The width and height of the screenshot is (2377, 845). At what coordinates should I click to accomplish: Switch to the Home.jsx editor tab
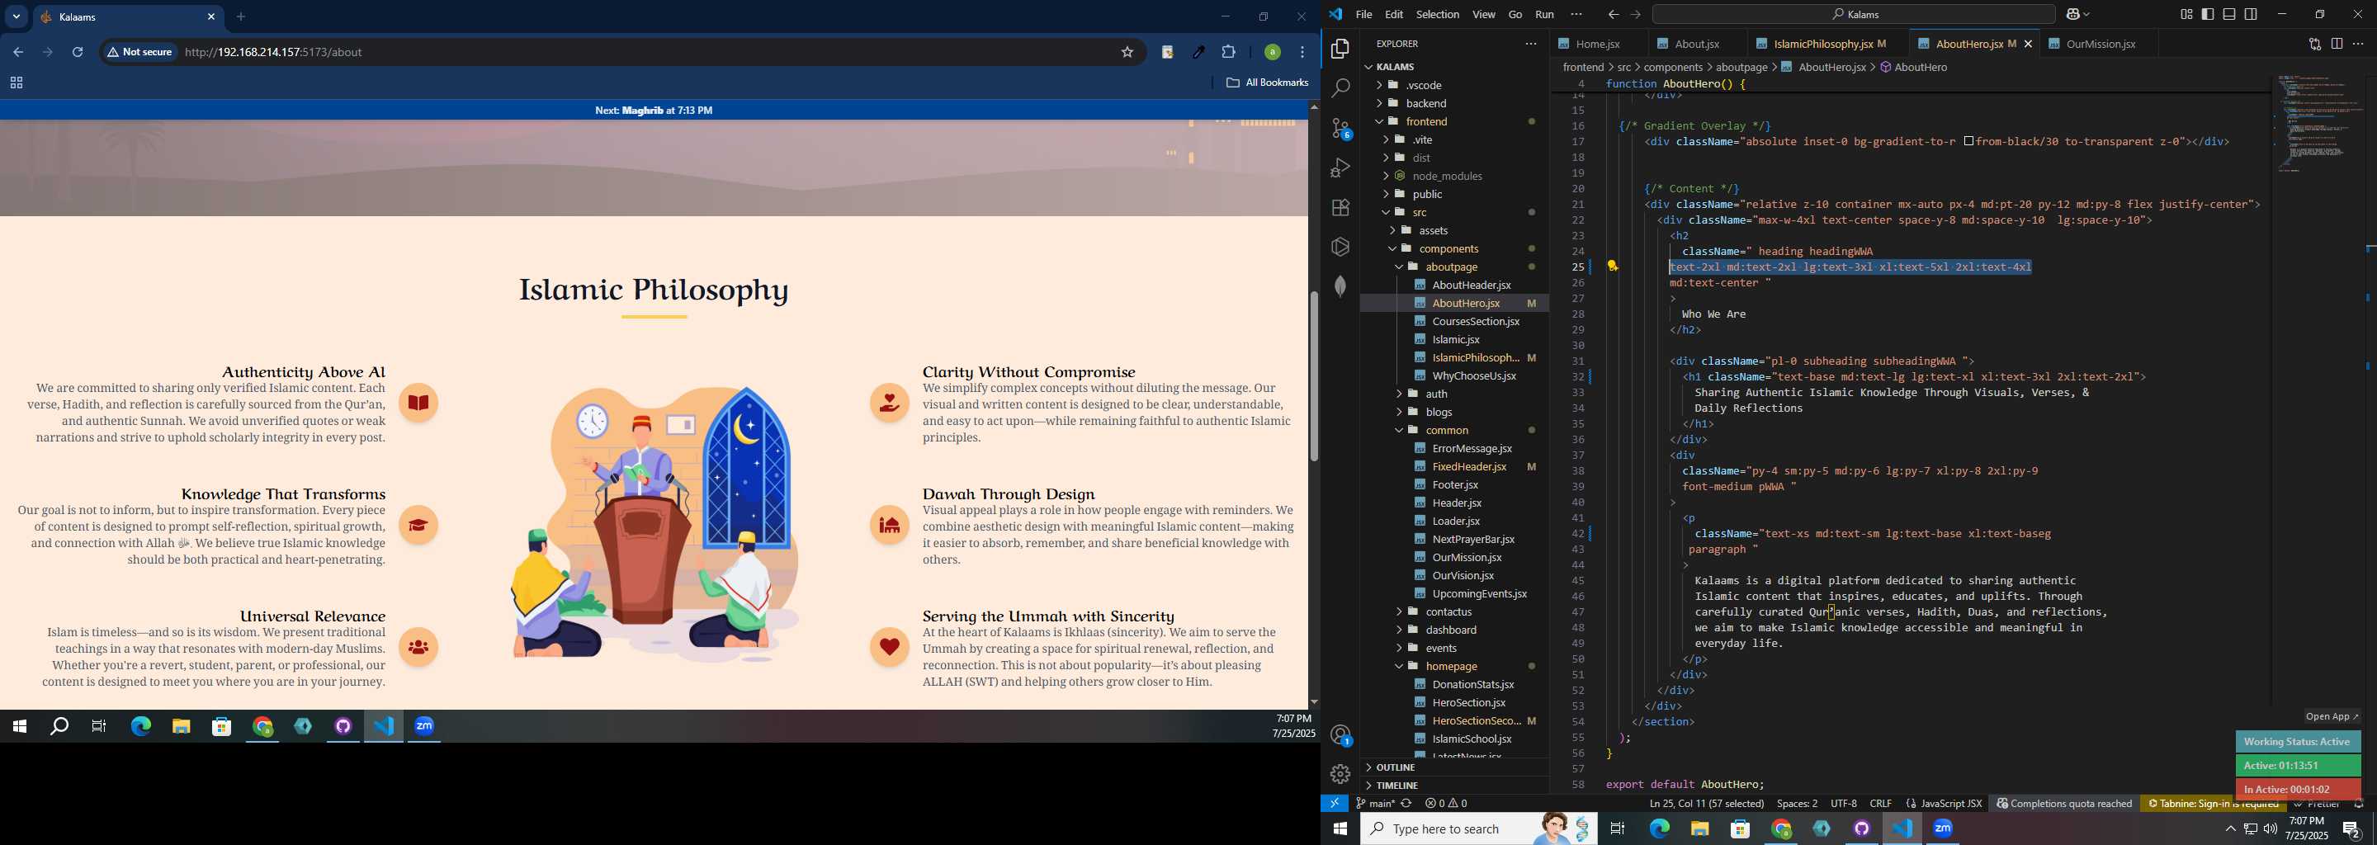(x=1596, y=45)
